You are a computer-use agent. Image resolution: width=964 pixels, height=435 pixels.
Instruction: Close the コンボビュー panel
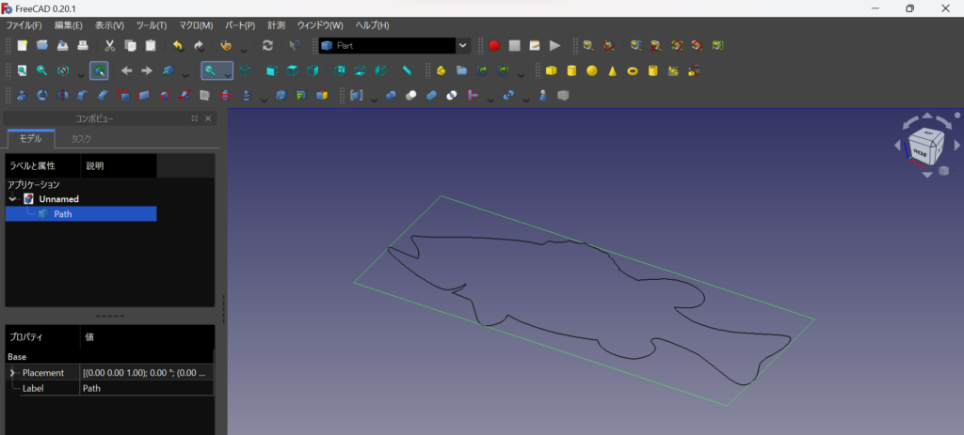208,118
